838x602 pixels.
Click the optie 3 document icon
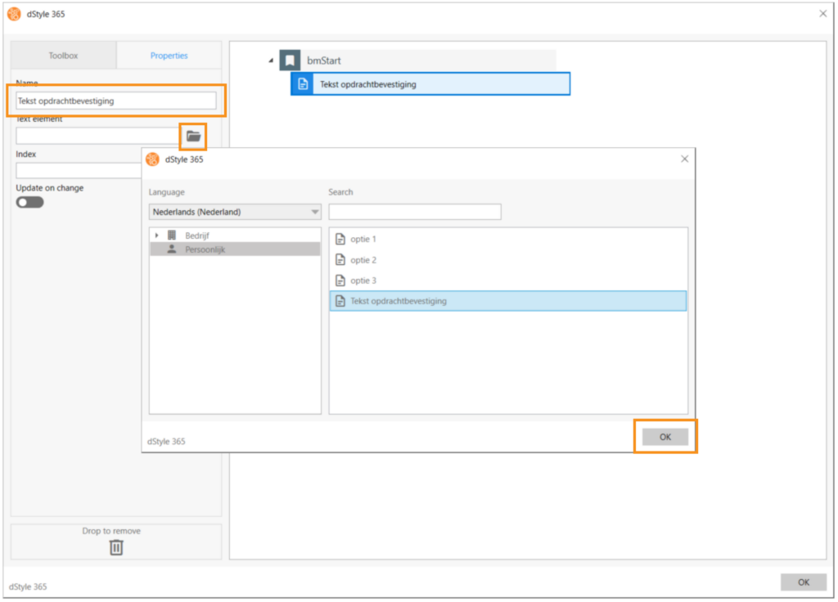[x=340, y=280]
